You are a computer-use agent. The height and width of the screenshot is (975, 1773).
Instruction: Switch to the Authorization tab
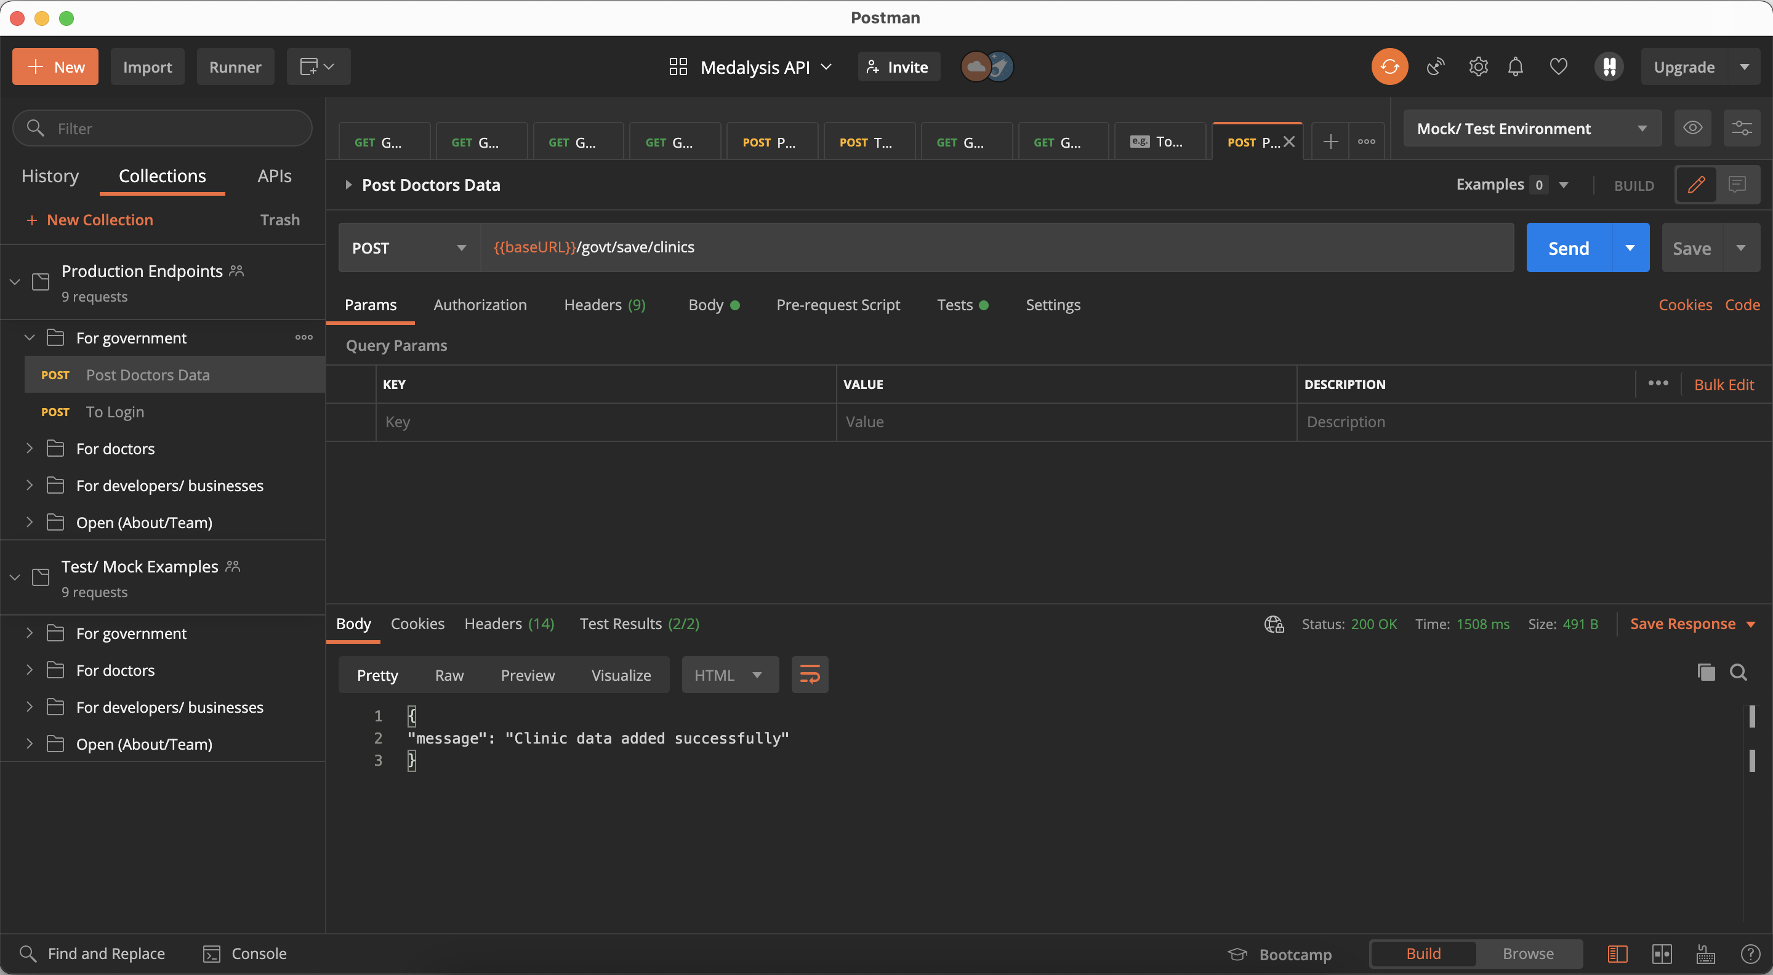pos(480,305)
